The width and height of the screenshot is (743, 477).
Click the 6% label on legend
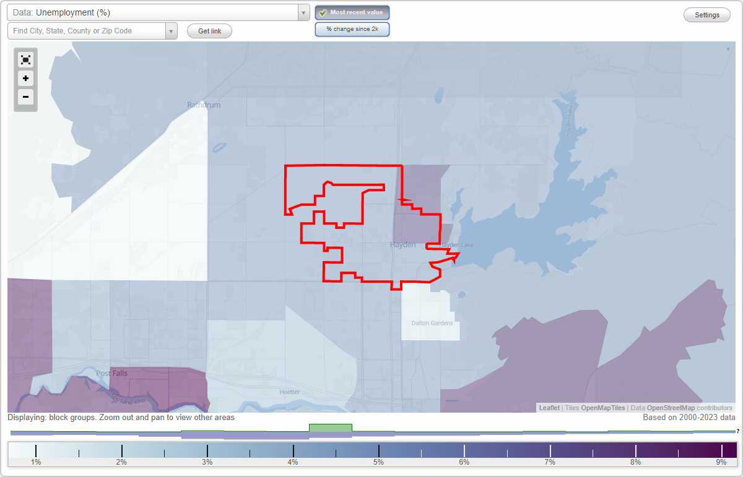tap(464, 462)
